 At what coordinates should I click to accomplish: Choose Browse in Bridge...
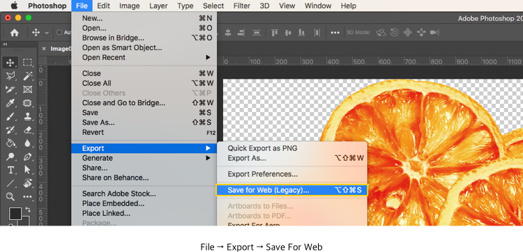(144, 38)
